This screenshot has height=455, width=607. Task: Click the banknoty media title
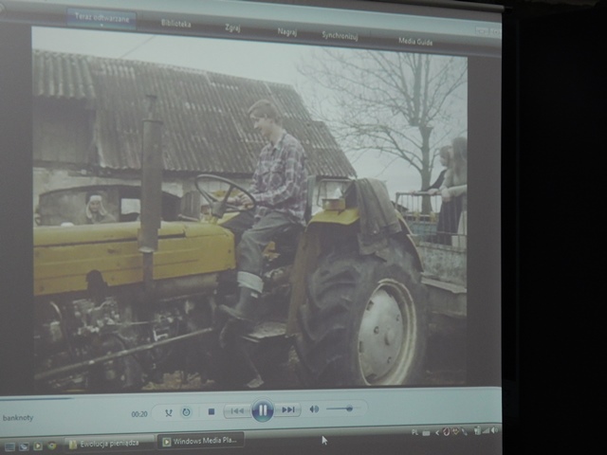(18, 418)
